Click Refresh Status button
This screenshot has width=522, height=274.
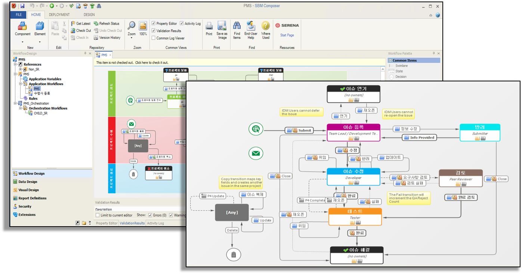coord(107,24)
